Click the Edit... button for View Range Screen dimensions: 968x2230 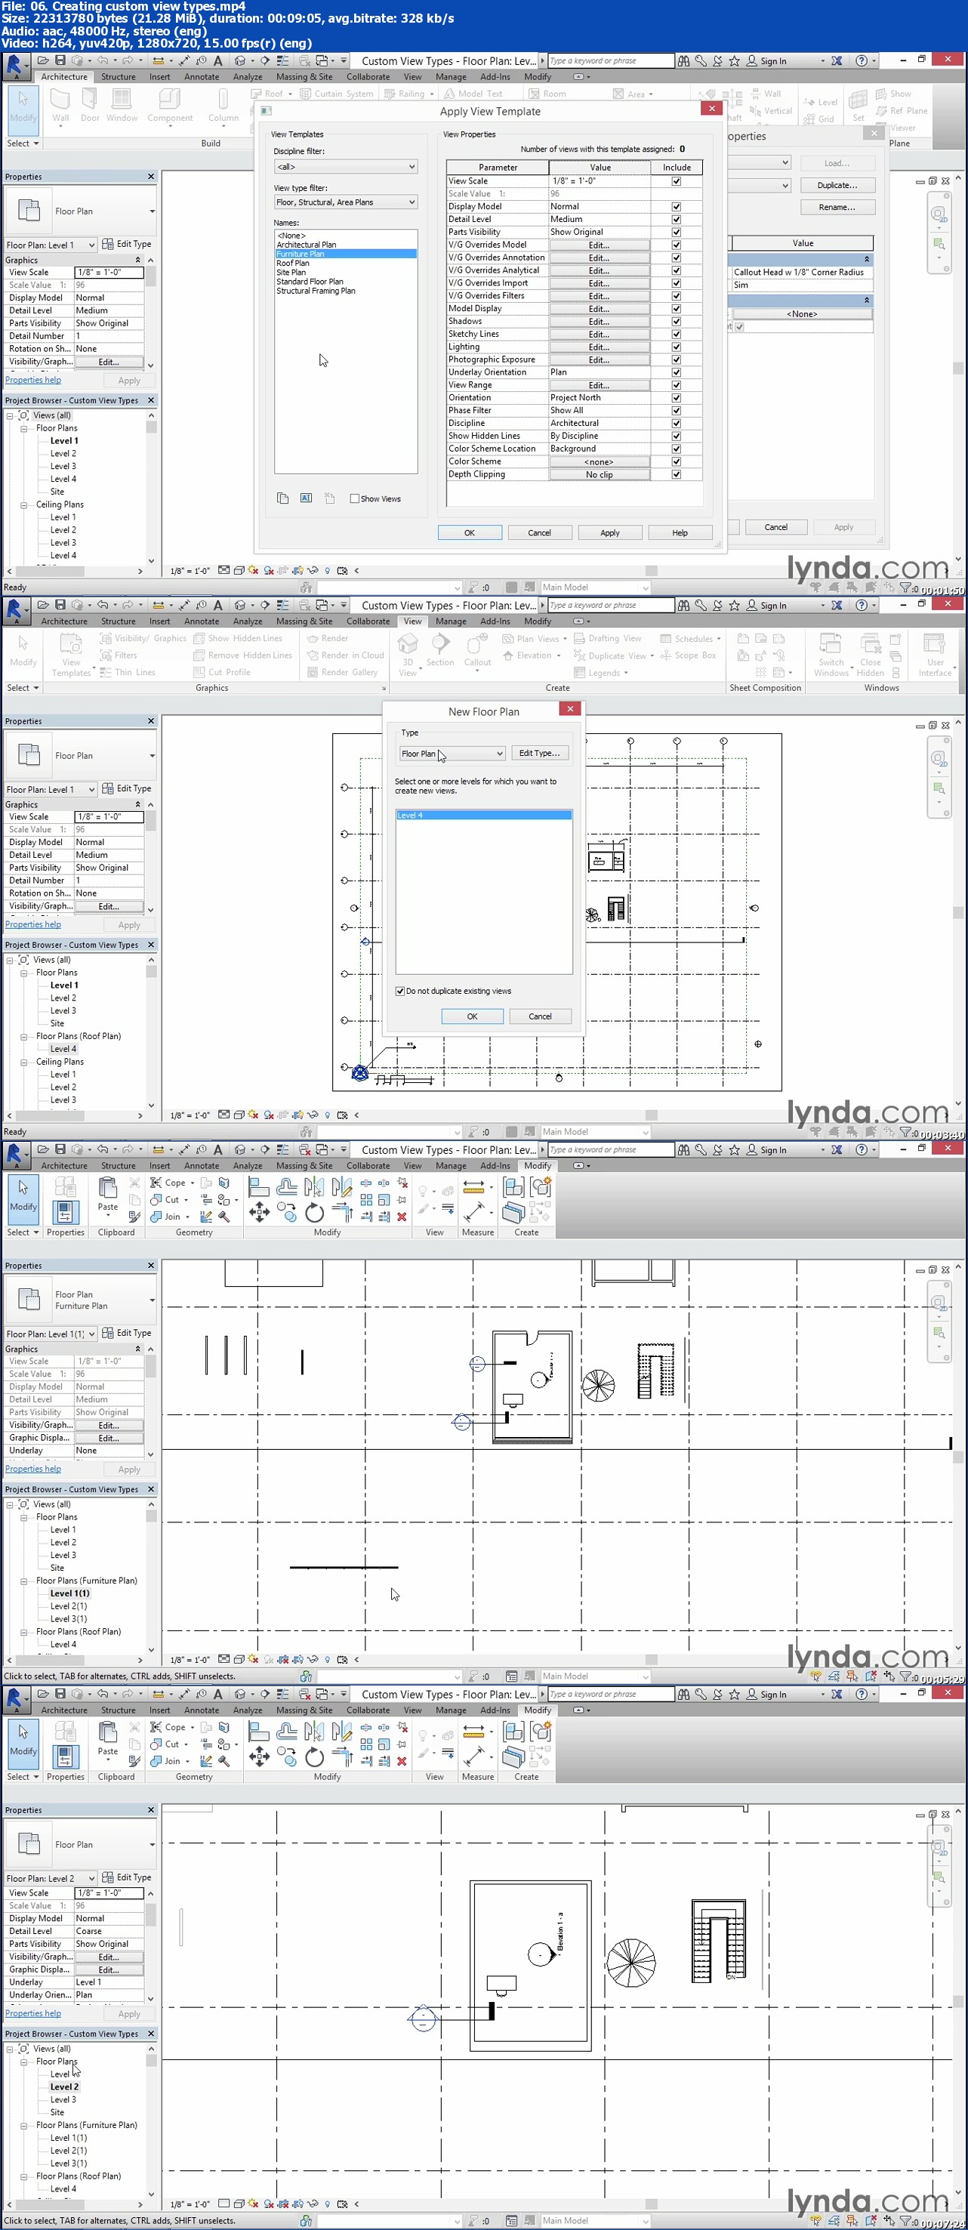tap(600, 385)
